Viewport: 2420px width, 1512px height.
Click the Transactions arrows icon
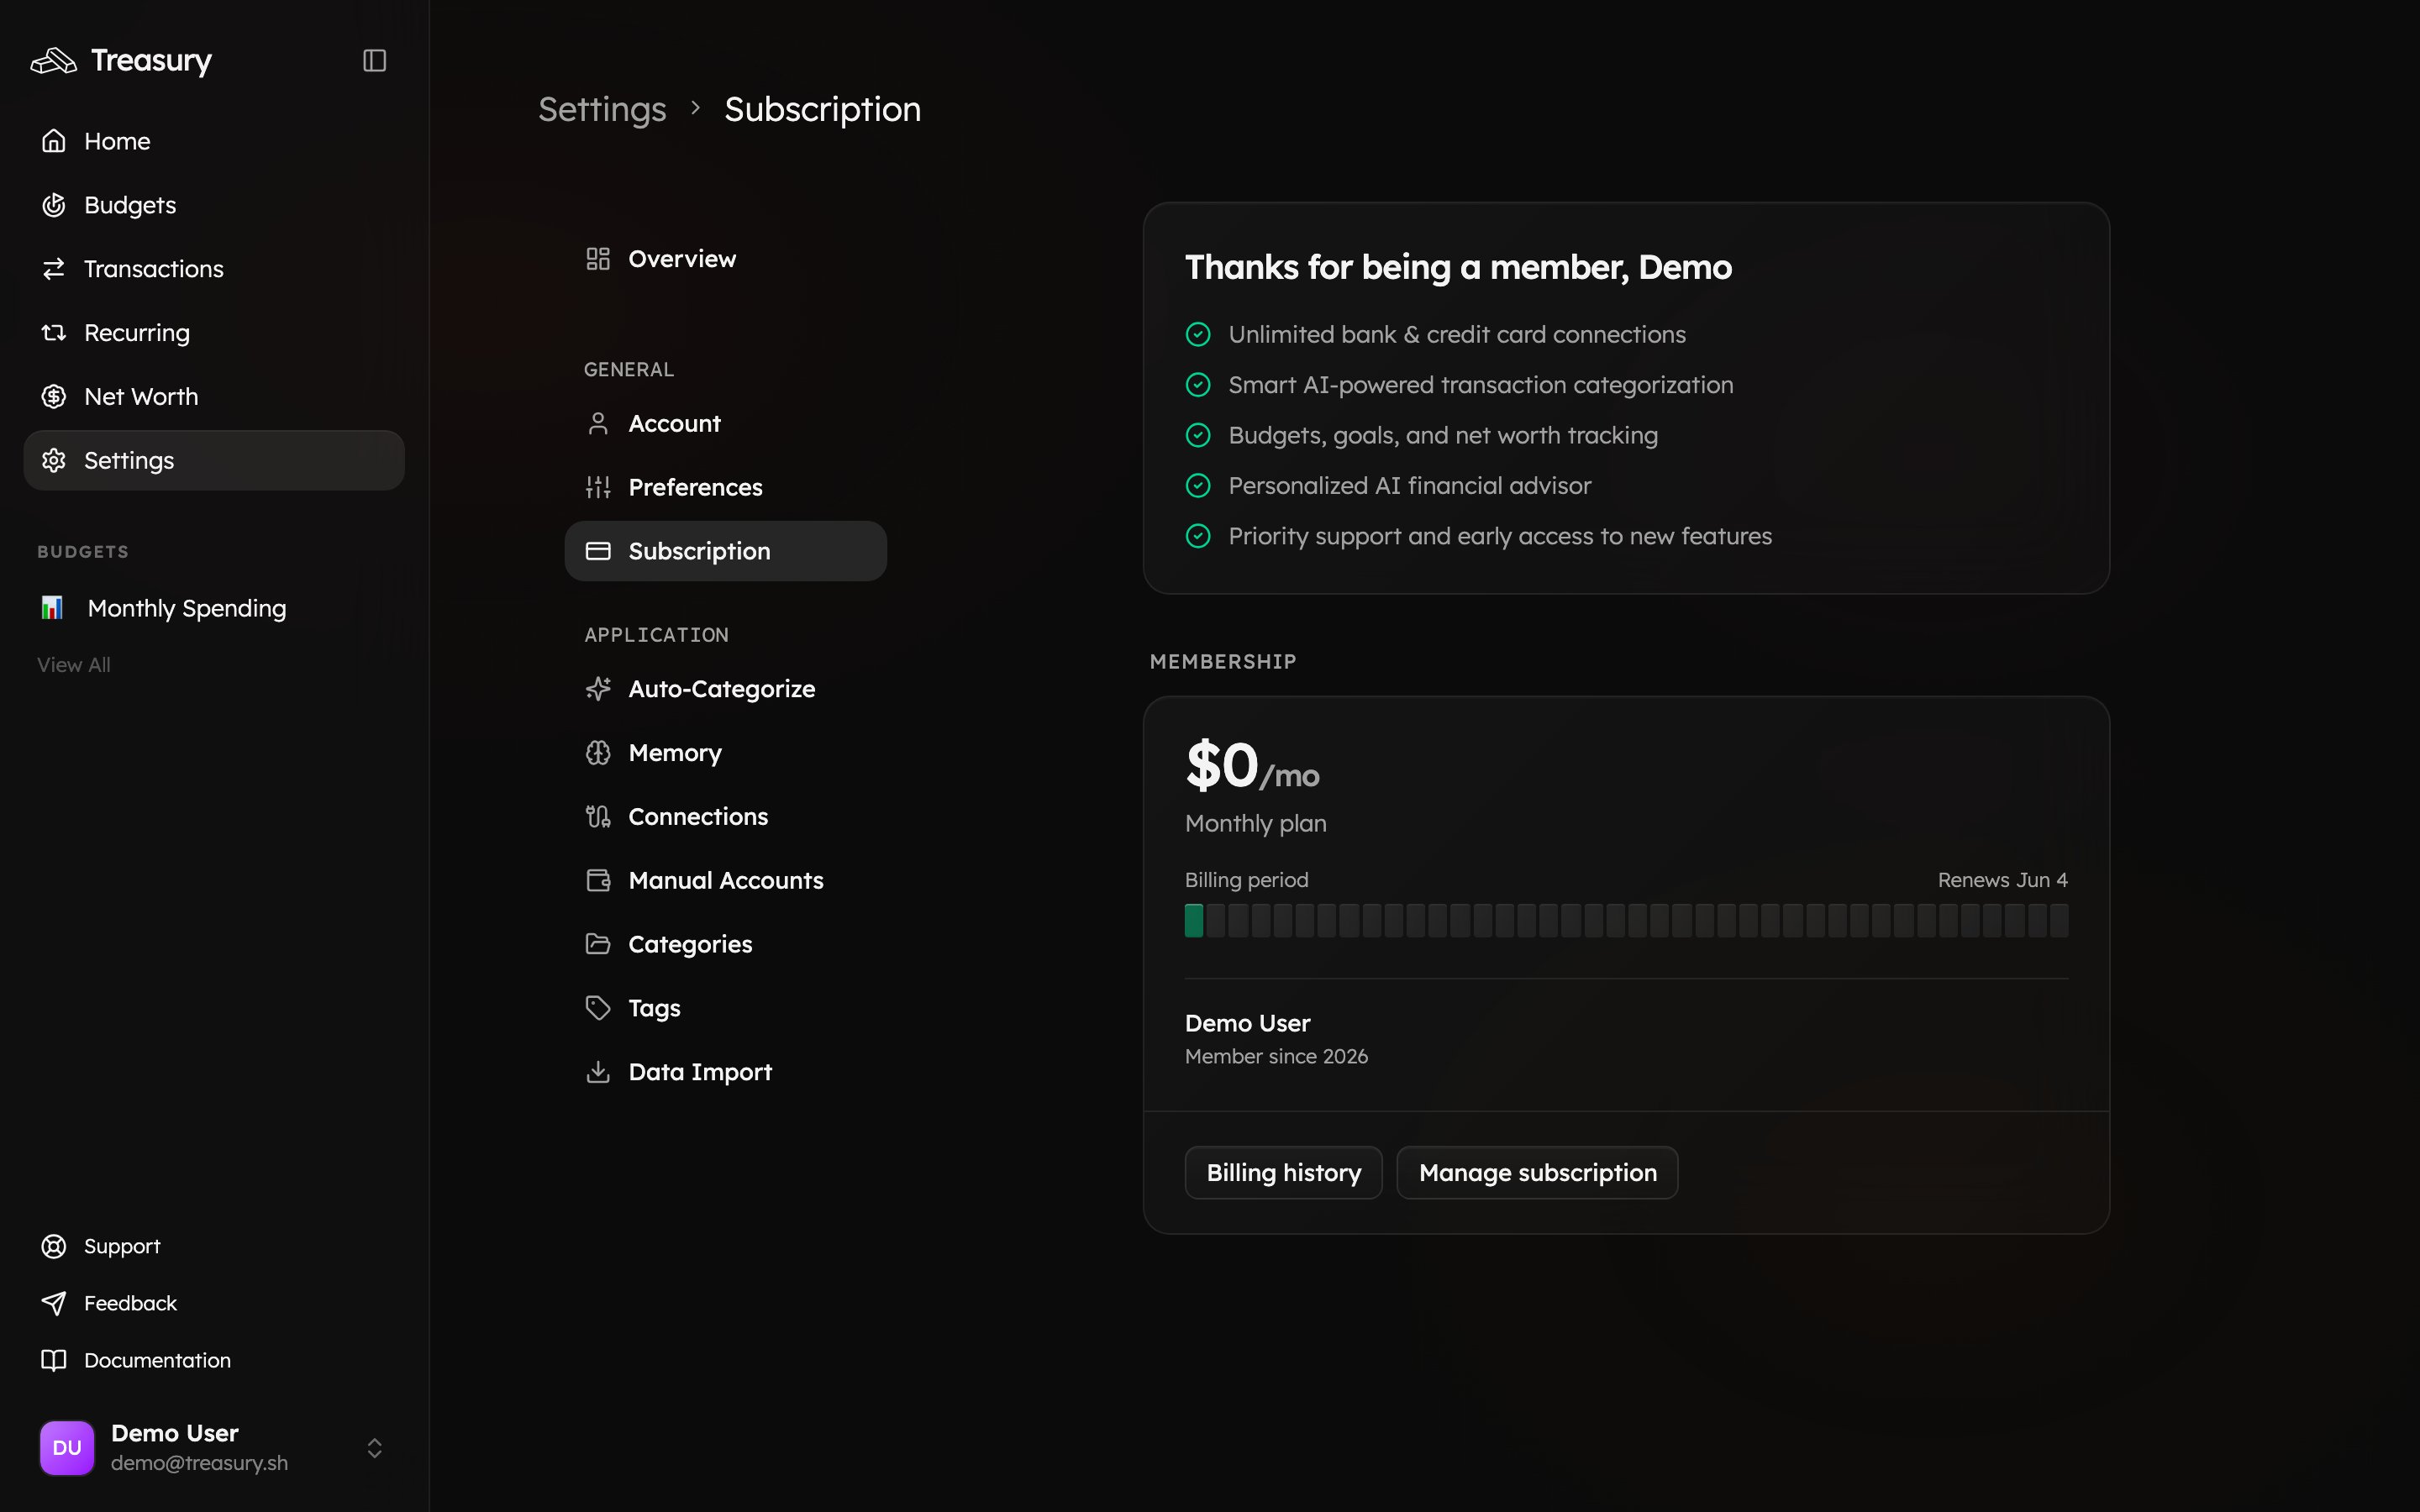tap(54, 269)
